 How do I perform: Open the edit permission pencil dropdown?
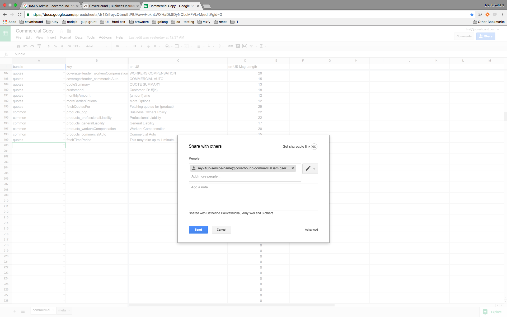(x=310, y=169)
